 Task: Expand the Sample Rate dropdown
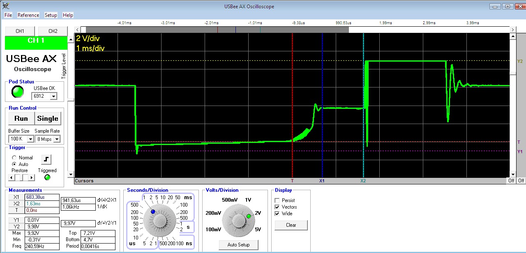[57, 139]
